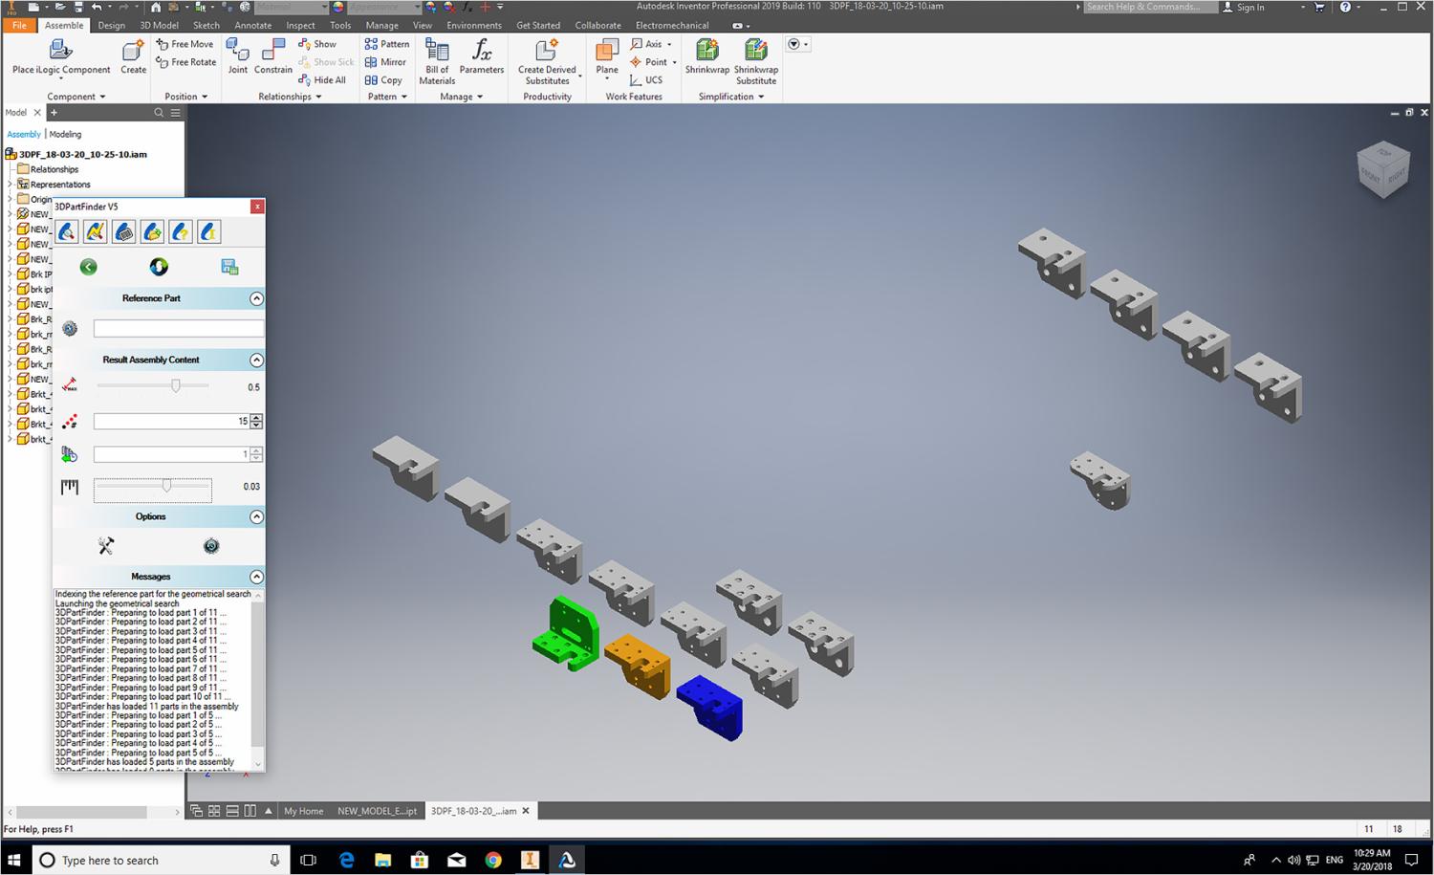Search the model browser with magnifier icon

point(159,113)
